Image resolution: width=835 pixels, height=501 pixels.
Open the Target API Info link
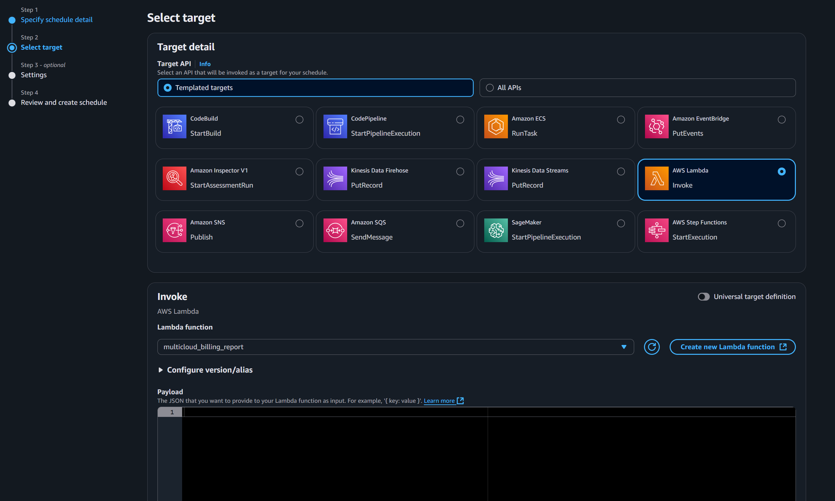[x=205, y=64]
